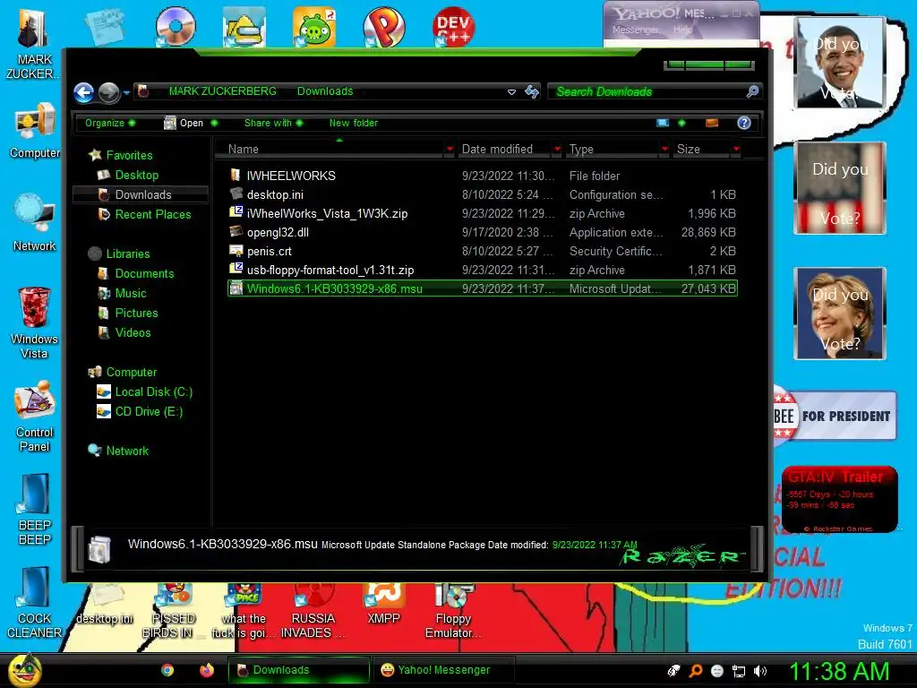Sort files by the Size column
Screen dimensions: 917x688
702,150
